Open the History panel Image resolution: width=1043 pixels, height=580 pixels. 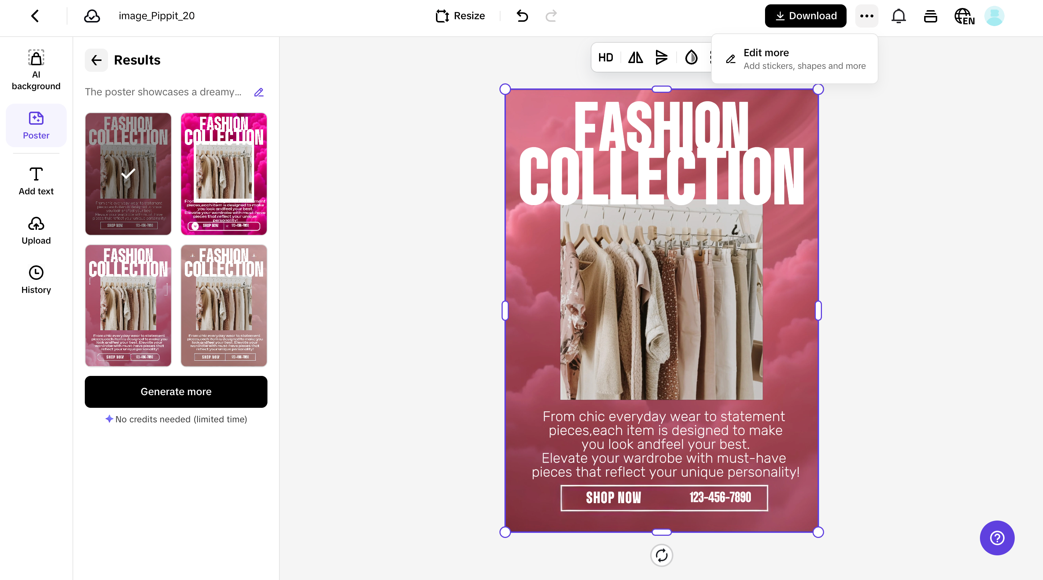coord(36,279)
